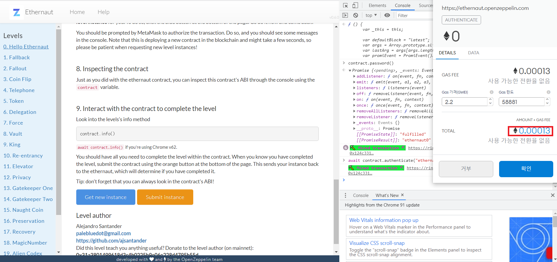
Task: Click the Ethernaut Z logo
Action: pos(17,12)
